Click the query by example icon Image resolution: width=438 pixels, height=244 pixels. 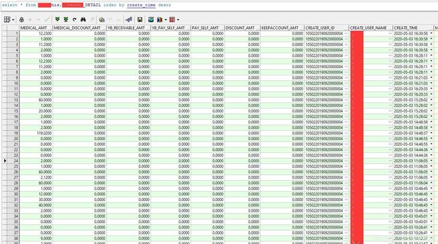102,20
